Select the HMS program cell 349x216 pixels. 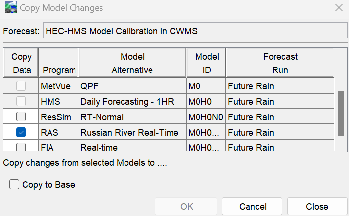tap(58, 101)
